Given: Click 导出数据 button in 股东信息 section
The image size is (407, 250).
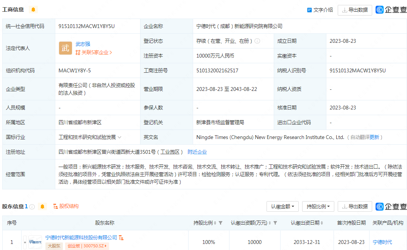Looking at the screenshot, I should coord(355,206).
